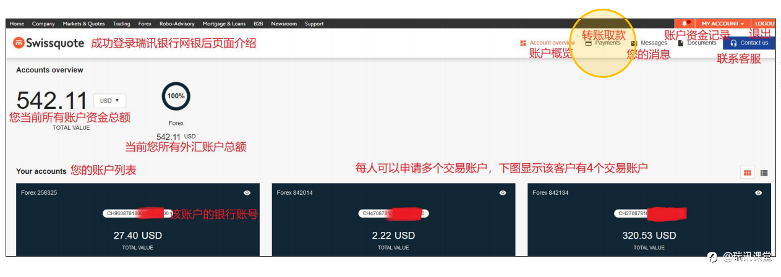Screen dimensions: 781x277
Task: Click the Contact us button
Action: (x=749, y=43)
